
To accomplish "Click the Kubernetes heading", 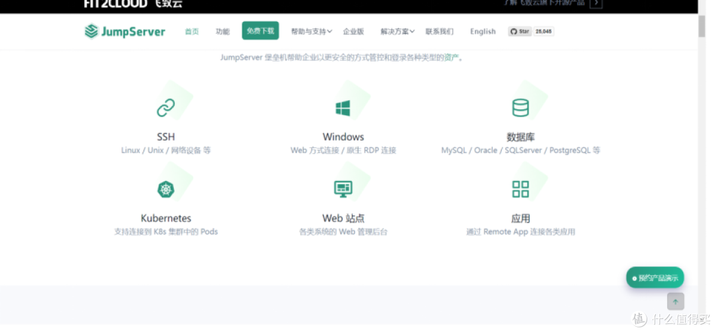I will [166, 218].
